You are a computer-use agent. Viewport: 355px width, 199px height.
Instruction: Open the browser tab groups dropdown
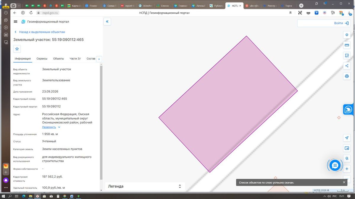(x=19, y=6)
